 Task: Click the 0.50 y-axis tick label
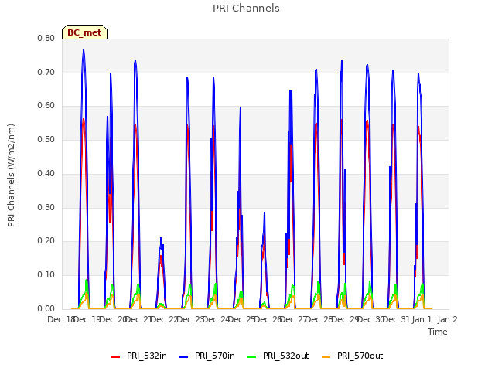46,139
